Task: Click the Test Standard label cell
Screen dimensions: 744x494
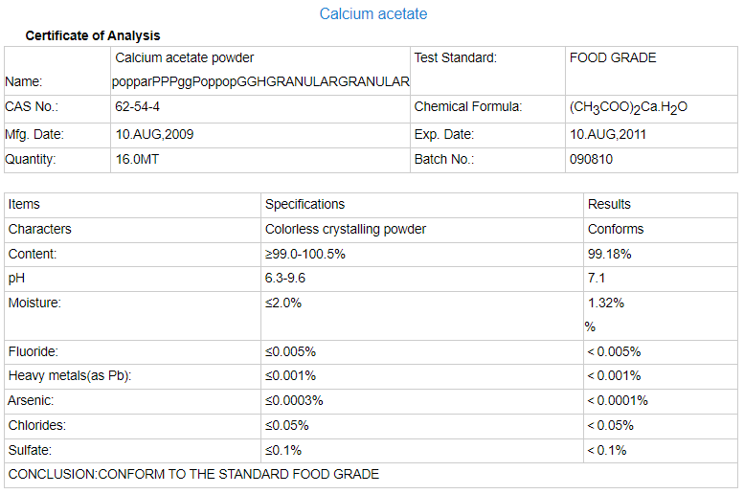Action: (x=455, y=57)
